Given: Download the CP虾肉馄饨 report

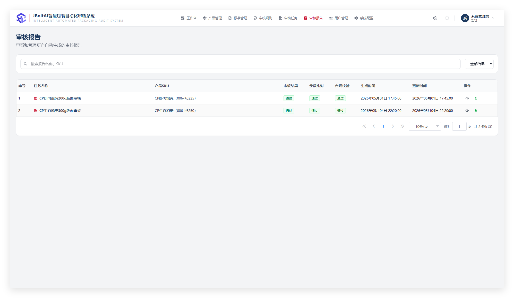Looking at the screenshot, I should [x=476, y=98].
